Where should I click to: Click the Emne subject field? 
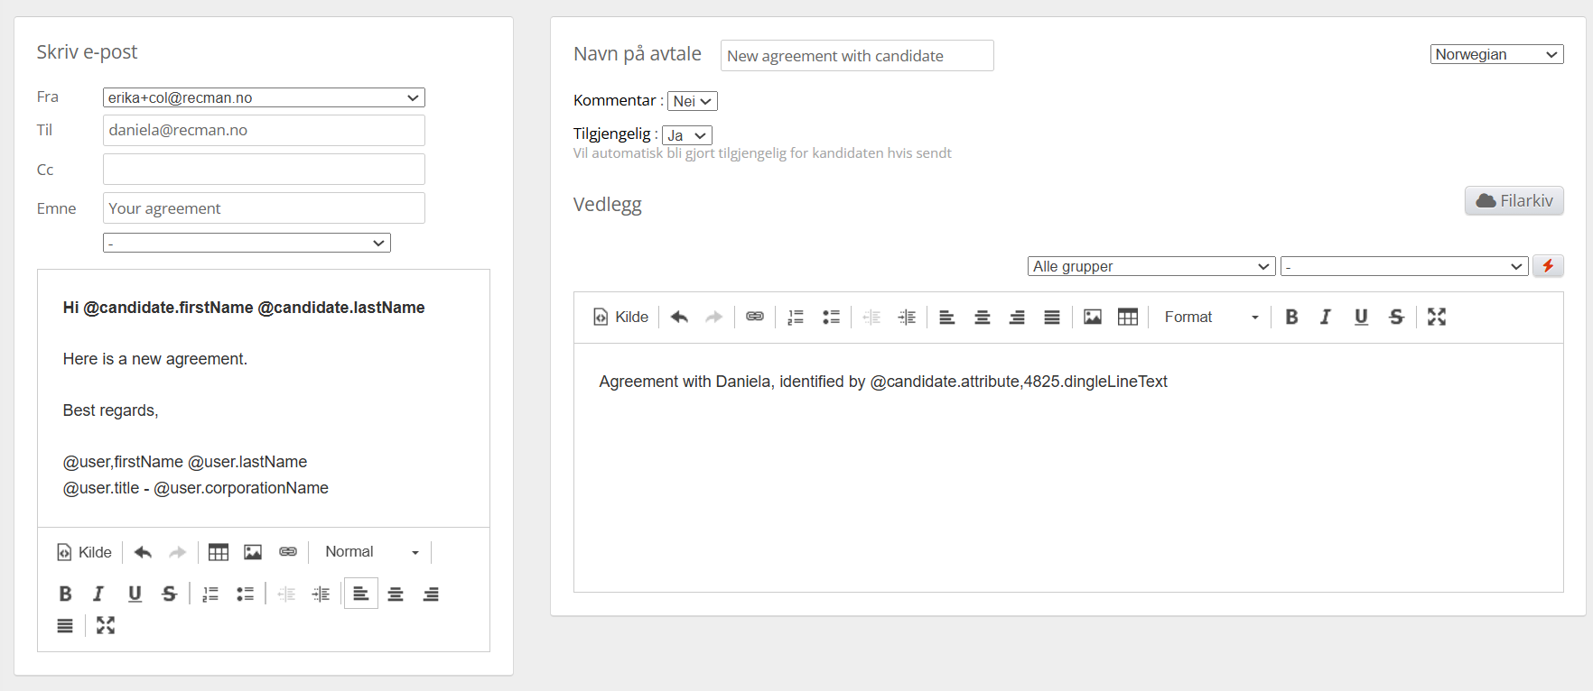(264, 208)
